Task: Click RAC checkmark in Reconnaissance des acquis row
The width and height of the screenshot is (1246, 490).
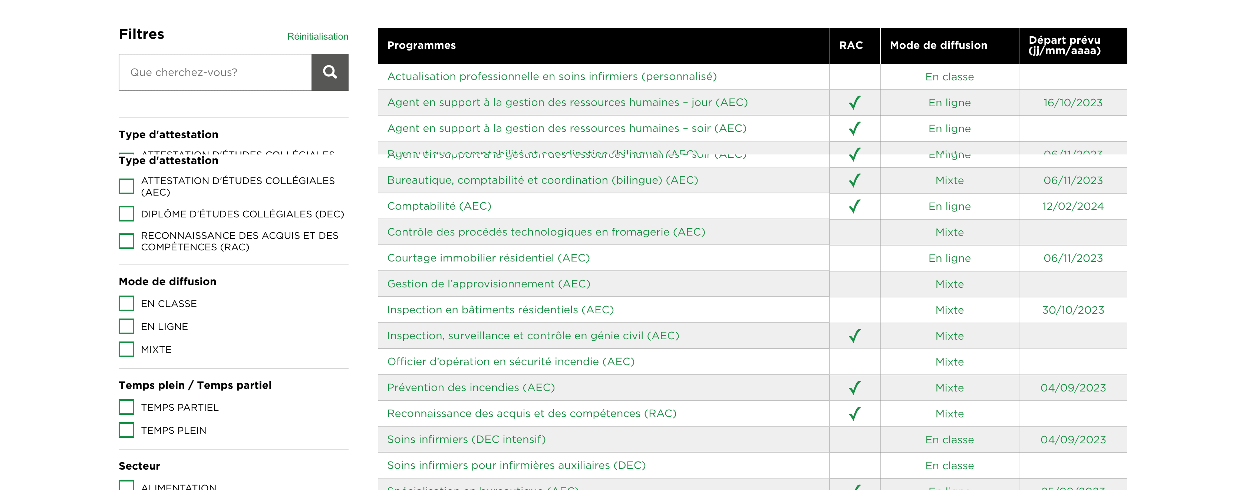Action: pyautogui.click(x=855, y=414)
